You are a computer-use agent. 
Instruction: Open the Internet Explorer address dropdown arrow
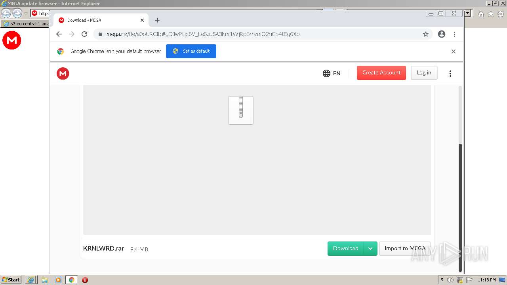pos(468,13)
